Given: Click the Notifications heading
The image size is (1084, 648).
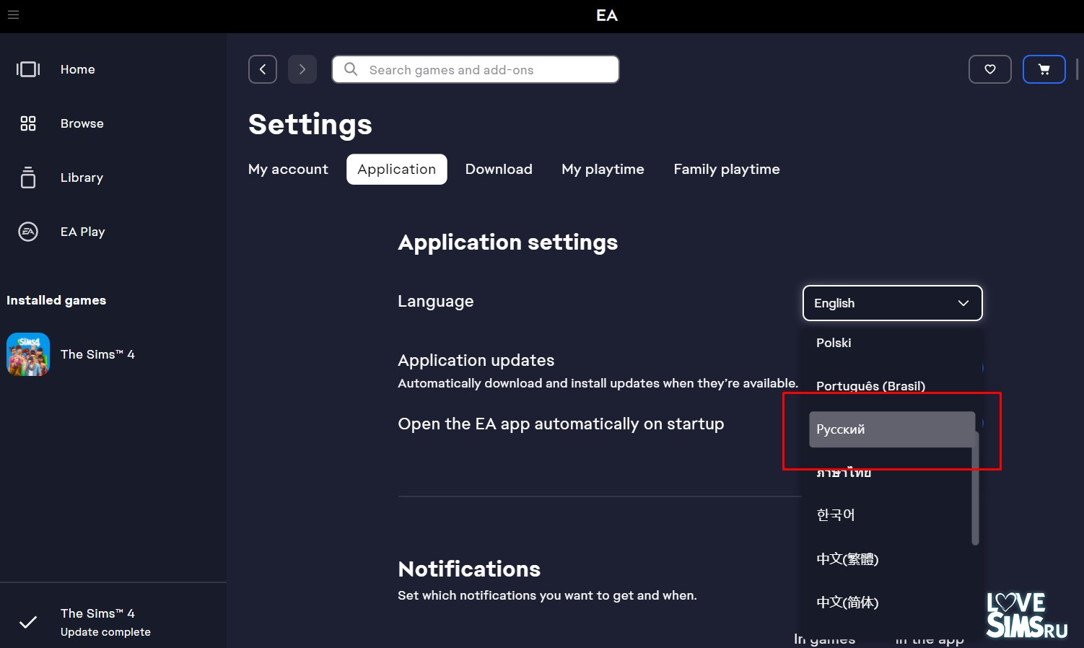Looking at the screenshot, I should pos(469,569).
